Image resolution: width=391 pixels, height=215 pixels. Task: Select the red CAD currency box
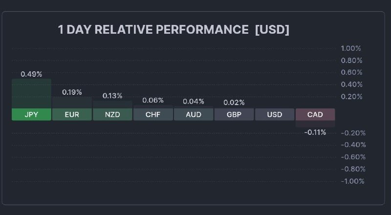(315, 115)
